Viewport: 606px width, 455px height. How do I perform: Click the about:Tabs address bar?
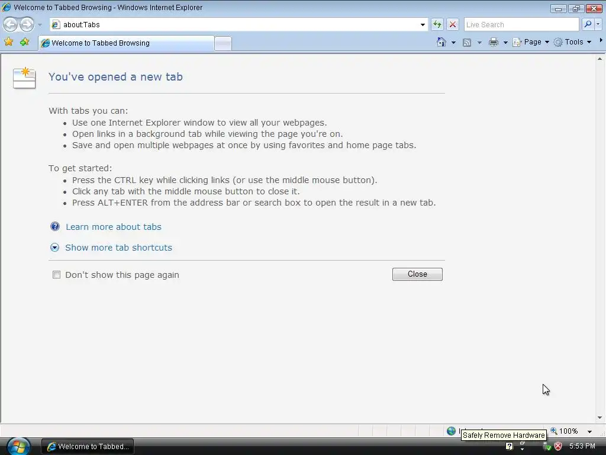coord(239,25)
